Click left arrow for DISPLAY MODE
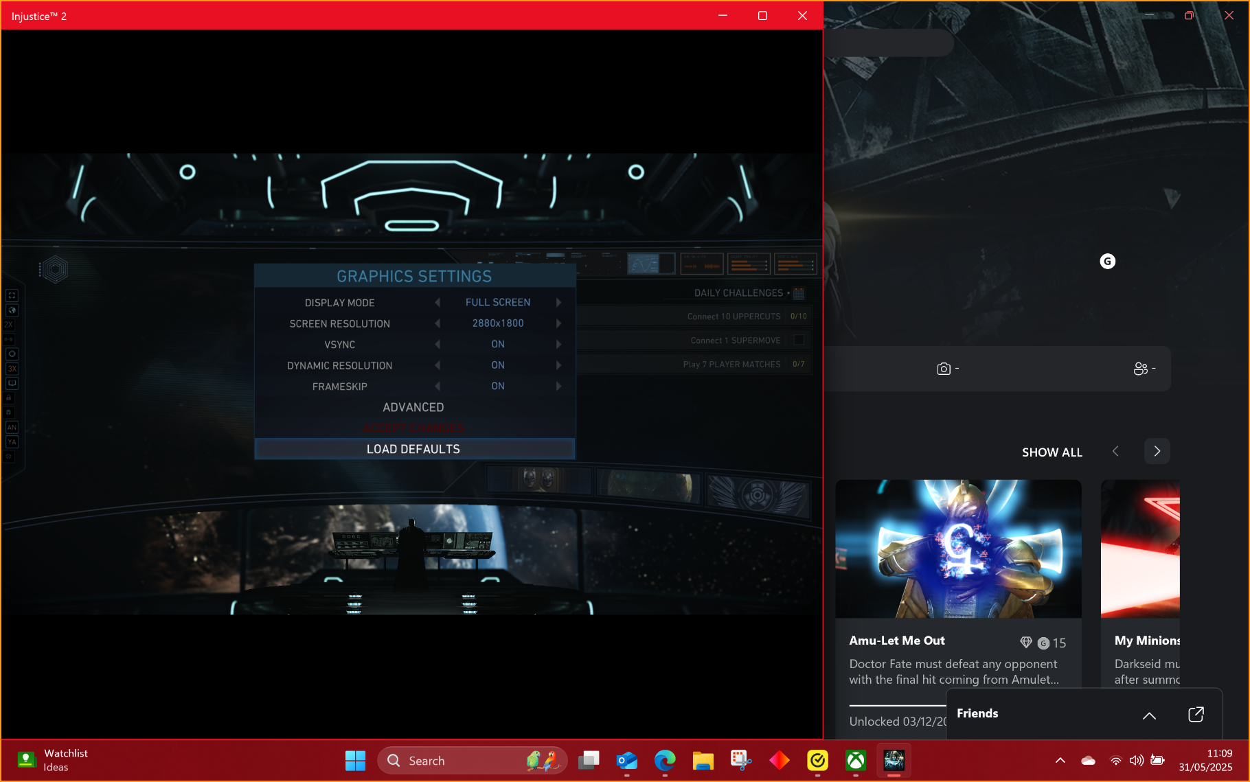This screenshot has height=782, width=1250. [x=437, y=303]
